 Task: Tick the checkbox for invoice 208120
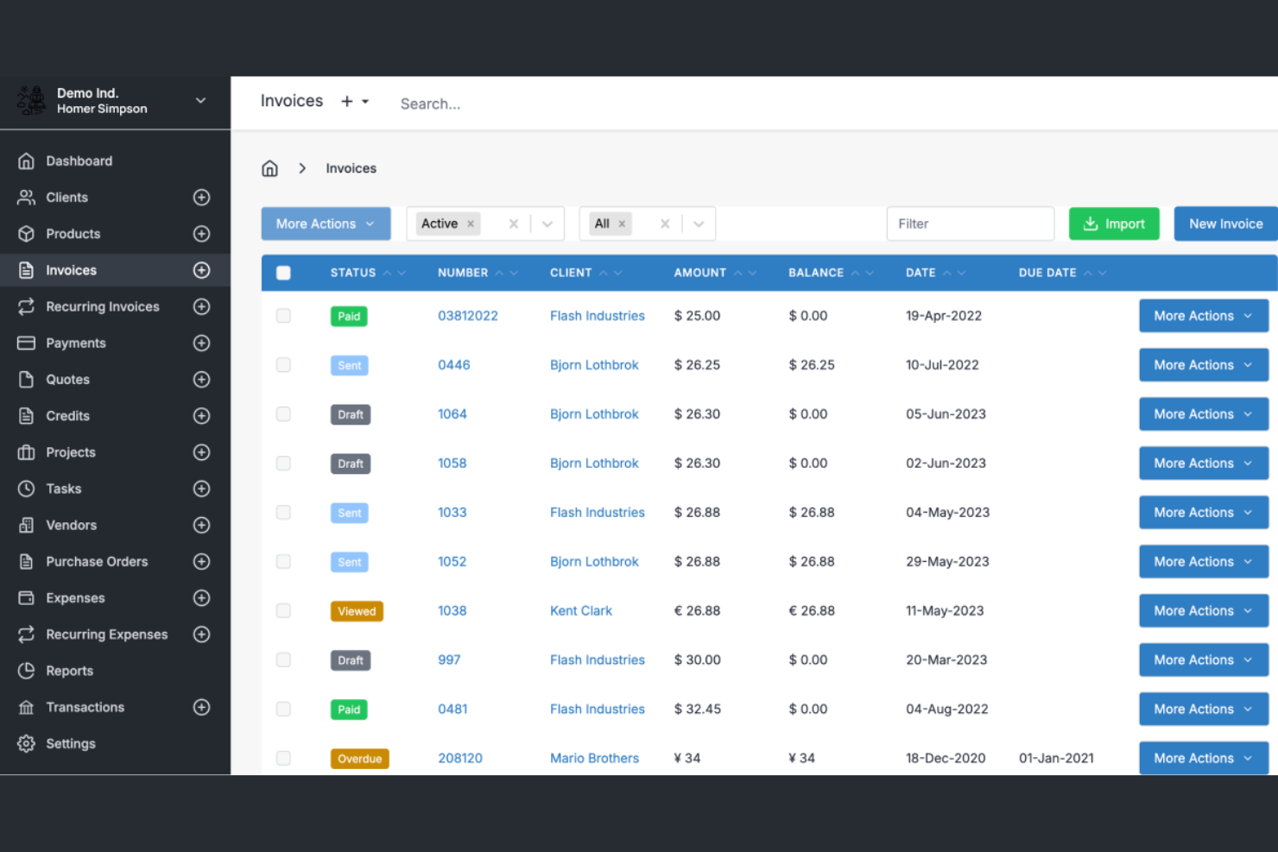(x=283, y=758)
